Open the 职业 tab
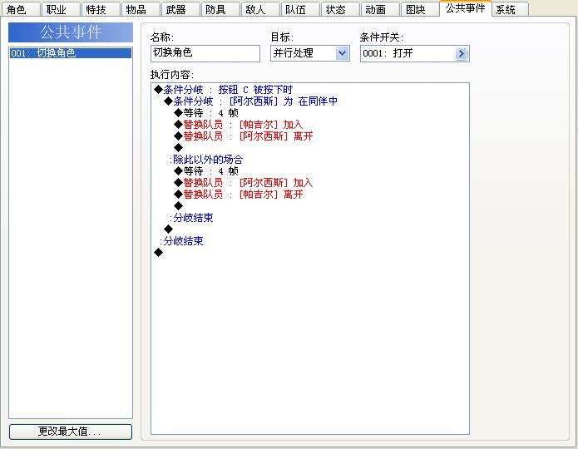 [x=61, y=9]
